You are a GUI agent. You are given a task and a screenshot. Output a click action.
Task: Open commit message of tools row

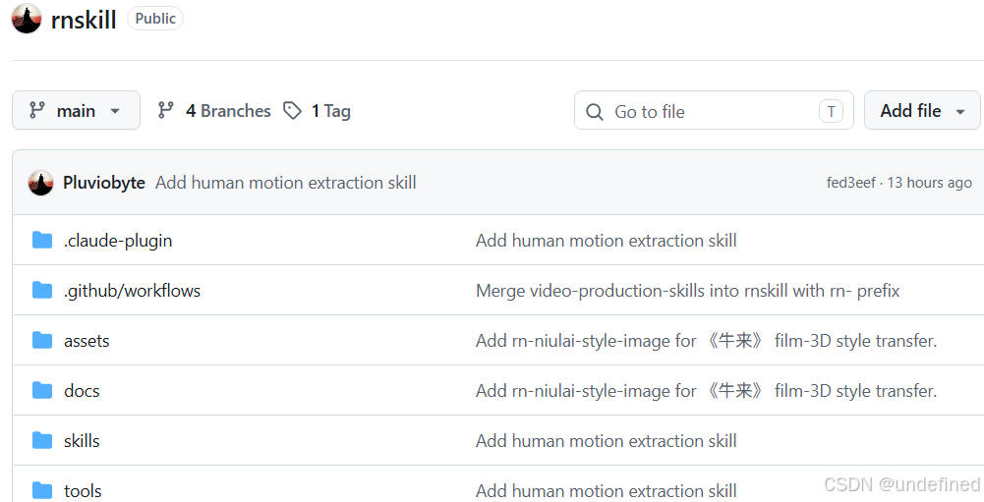click(x=607, y=491)
